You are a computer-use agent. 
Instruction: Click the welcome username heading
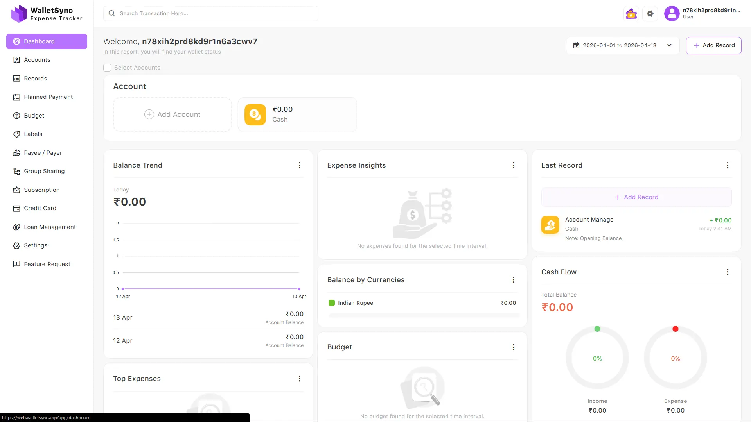[199, 41]
